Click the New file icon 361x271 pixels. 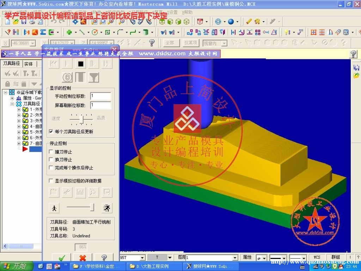7,22
